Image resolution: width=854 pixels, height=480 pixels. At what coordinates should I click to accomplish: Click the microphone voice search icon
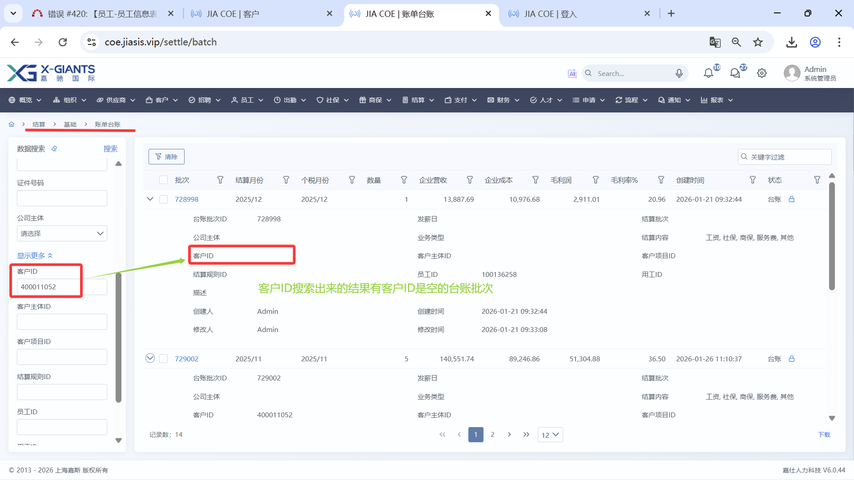(679, 73)
